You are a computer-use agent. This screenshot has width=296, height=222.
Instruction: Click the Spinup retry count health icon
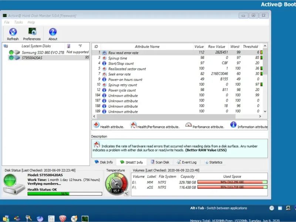(104, 85)
